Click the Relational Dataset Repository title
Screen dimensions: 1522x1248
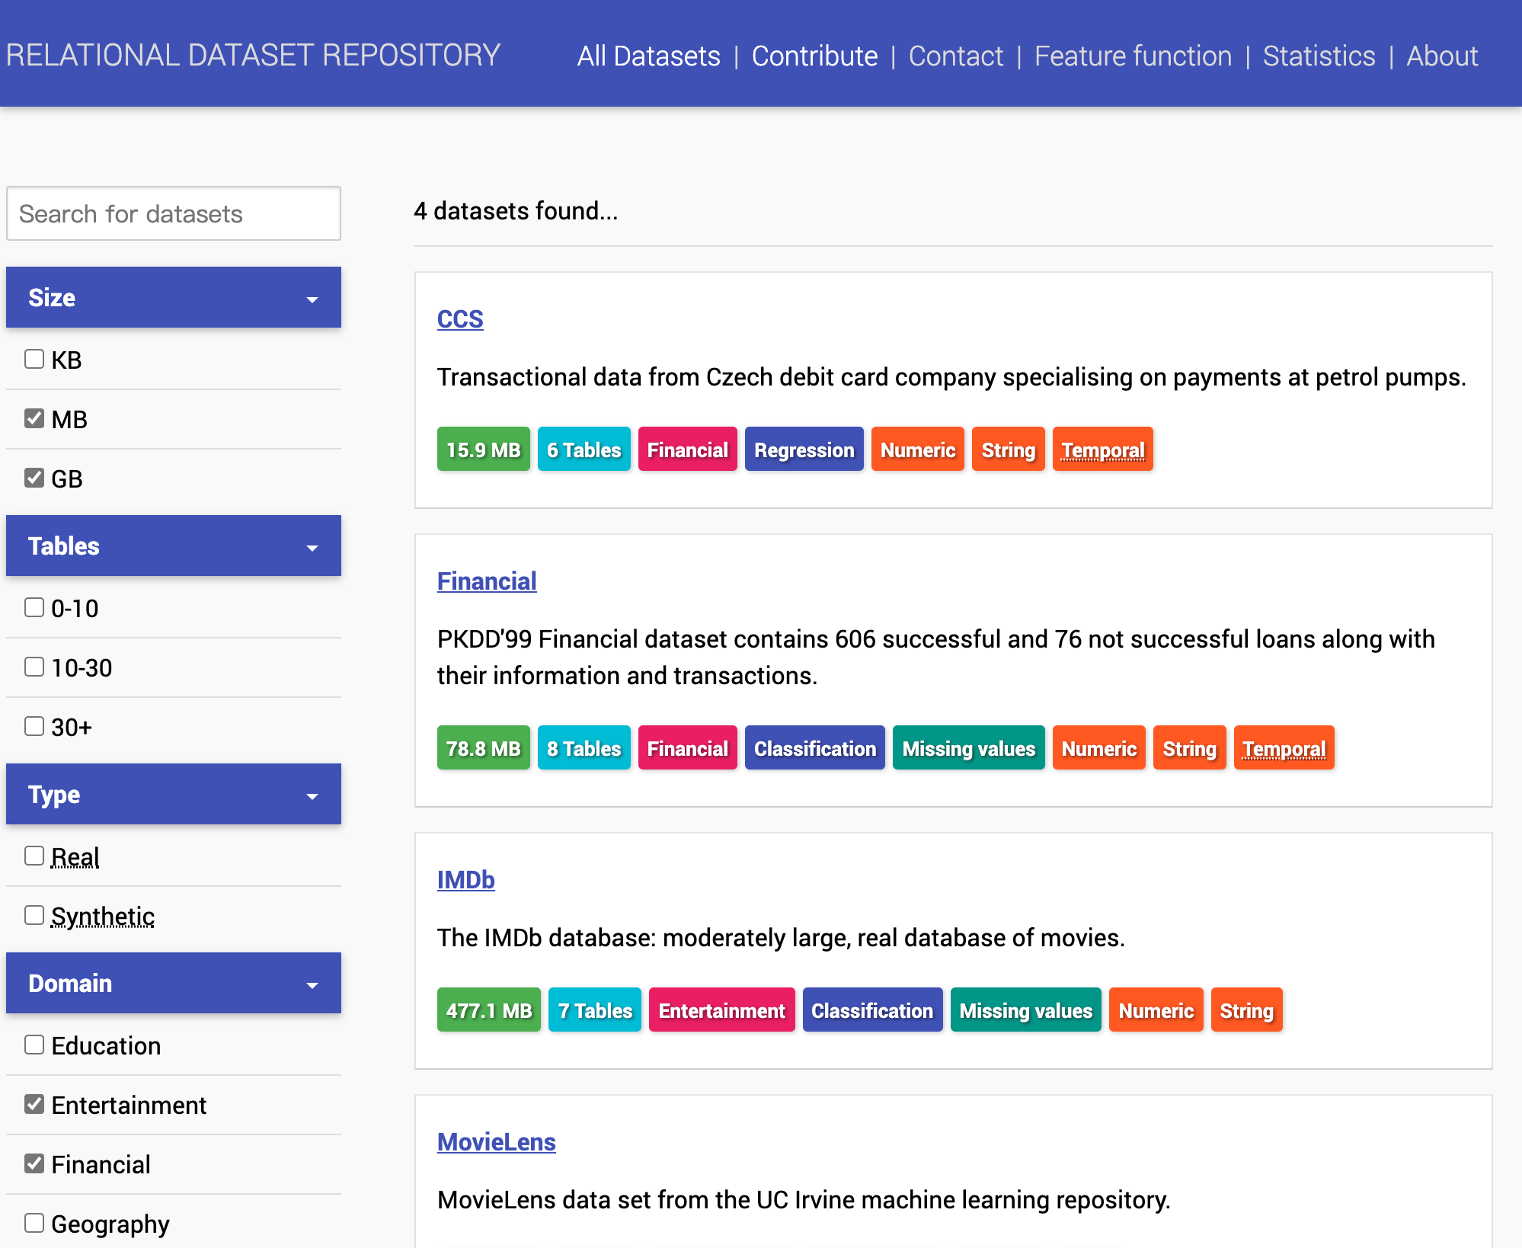point(252,56)
